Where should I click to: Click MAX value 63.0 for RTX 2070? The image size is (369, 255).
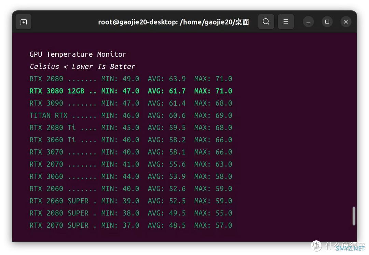coord(224,164)
